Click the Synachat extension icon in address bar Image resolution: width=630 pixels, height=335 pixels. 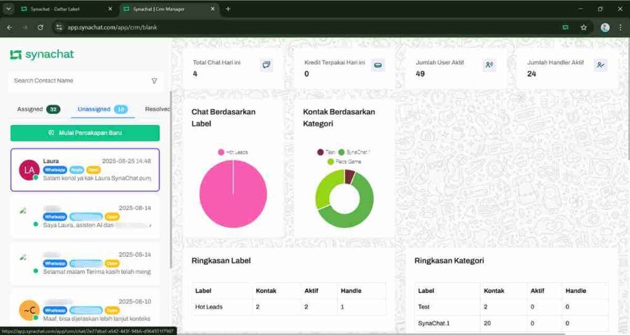tap(565, 27)
